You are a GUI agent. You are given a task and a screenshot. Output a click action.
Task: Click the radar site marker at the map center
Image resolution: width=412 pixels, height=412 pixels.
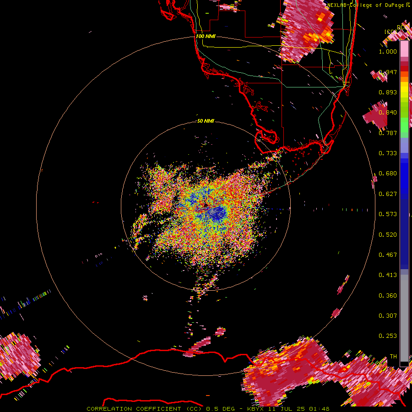[x=206, y=205]
